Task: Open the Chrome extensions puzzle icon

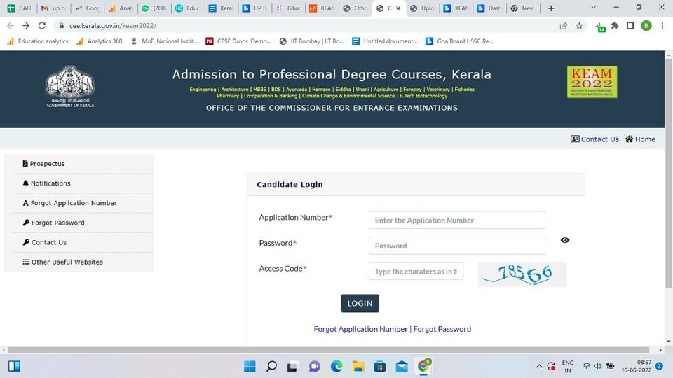Action: pos(615,26)
